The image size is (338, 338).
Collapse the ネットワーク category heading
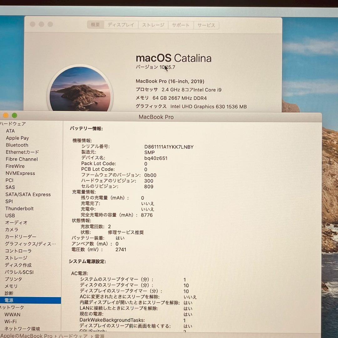tap(13, 307)
